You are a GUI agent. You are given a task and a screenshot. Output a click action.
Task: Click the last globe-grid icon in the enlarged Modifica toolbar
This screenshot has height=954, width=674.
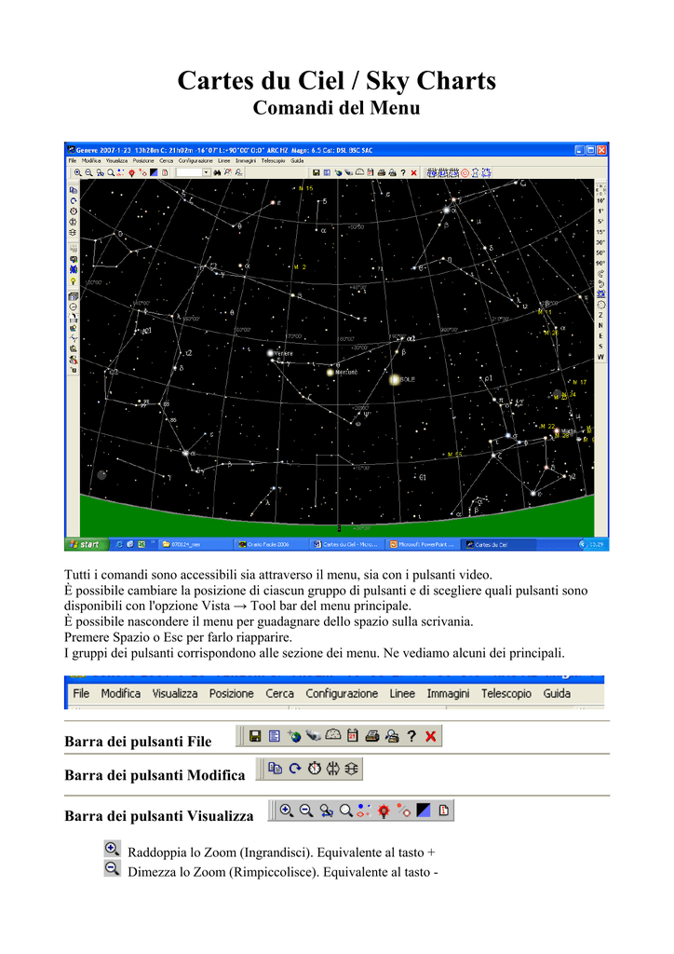pyautogui.click(x=351, y=769)
